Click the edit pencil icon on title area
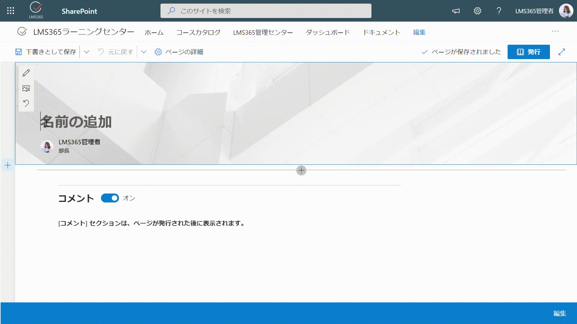This screenshot has height=324, width=577. pos(26,73)
